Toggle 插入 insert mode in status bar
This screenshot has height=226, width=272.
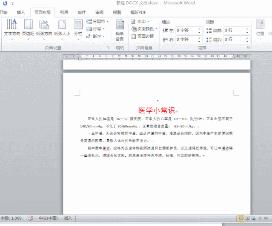(68, 218)
